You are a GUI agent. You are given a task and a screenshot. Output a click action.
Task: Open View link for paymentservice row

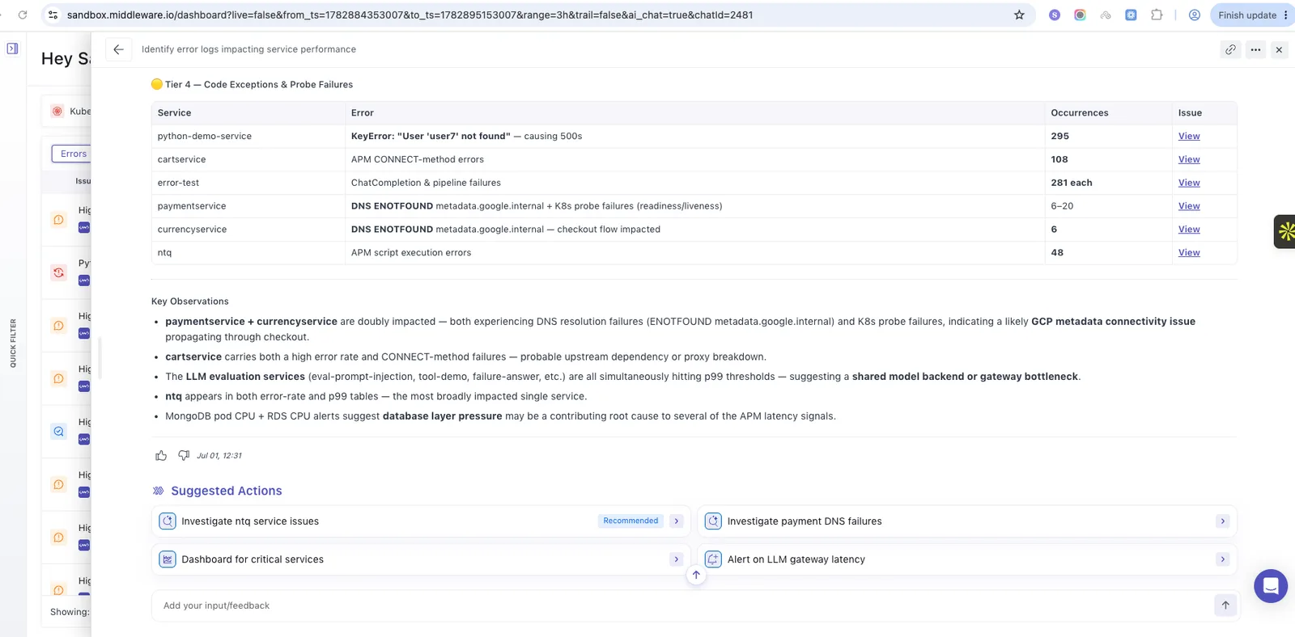pos(1189,207)
